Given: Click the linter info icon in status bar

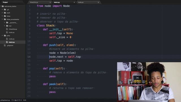Looking at the screenshot, I should (19, 100).
